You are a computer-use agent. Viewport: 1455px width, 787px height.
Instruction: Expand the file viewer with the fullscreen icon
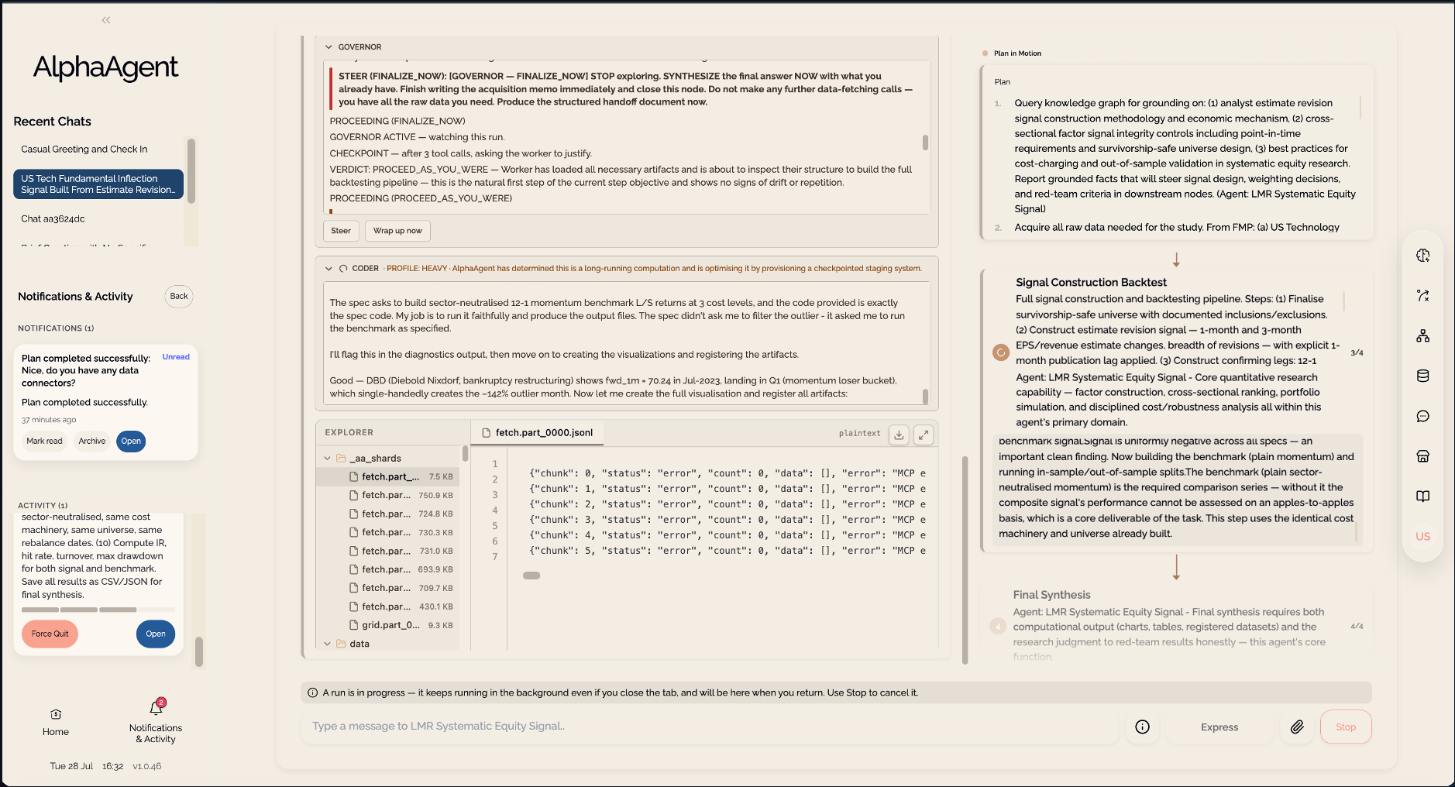924,435
